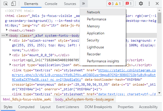Open the data:text/css stylesheet href link

click(127, 94)
